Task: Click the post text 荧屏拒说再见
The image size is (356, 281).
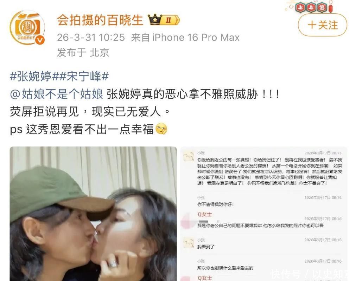Action: tap(44, 112)
